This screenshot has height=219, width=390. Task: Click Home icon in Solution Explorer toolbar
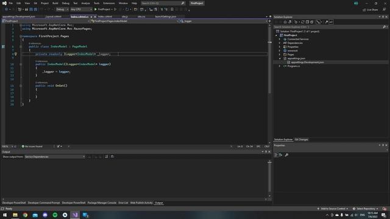pyautogui.click(x=285, y=22)
